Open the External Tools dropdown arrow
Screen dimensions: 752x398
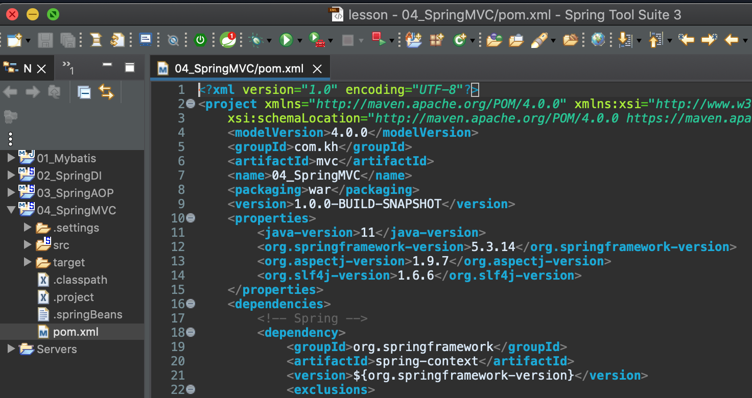coord(331,40)
